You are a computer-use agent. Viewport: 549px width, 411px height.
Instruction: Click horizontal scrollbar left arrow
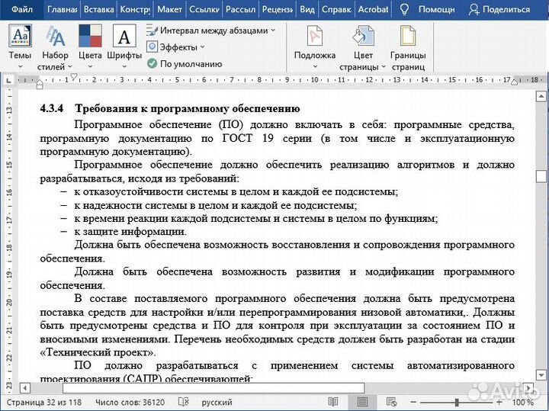coord(25,388)
